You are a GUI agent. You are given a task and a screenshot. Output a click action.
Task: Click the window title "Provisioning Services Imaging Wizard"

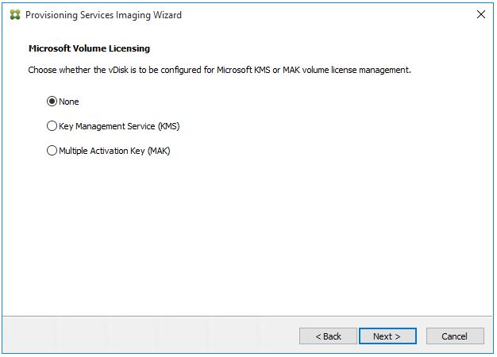coord(103,14)
